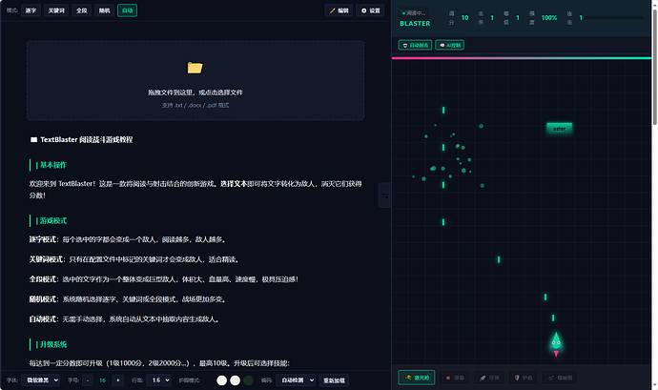The height and width of the screenshot is (390, 658).
Task: Select the 随机 mode tab
Action: (x=105, y=10)
